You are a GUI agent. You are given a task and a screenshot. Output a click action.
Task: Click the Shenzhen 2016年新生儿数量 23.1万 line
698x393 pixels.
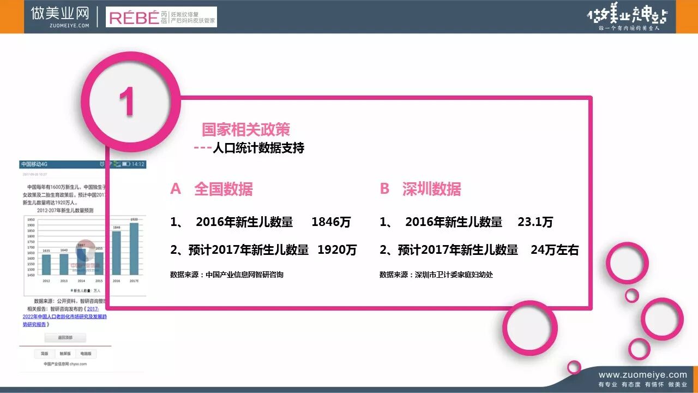click(466, 222)
